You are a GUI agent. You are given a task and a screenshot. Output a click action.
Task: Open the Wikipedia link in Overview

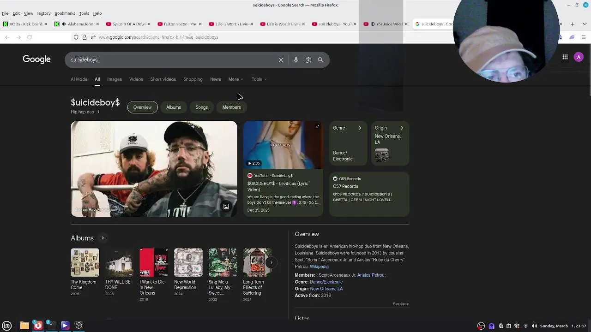click(x=319, y=267)
